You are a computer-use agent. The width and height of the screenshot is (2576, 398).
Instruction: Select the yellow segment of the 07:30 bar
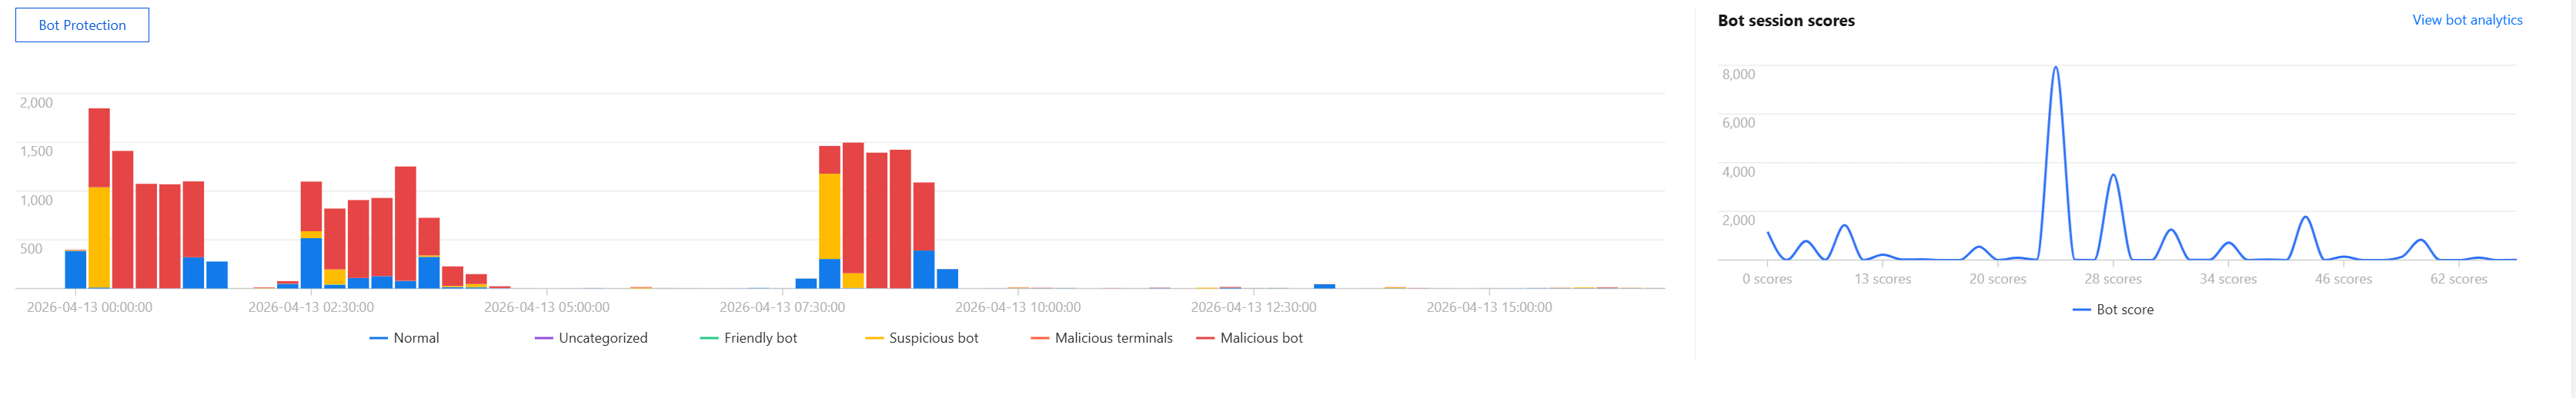click(x=829, y=217)
